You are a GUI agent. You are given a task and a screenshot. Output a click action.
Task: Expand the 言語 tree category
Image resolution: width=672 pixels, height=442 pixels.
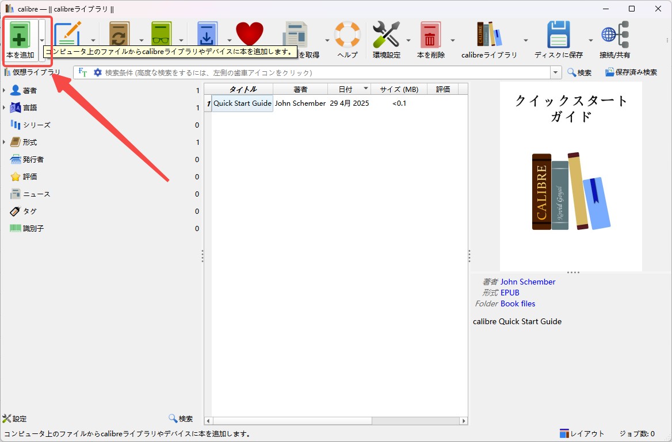coord(4,107)
